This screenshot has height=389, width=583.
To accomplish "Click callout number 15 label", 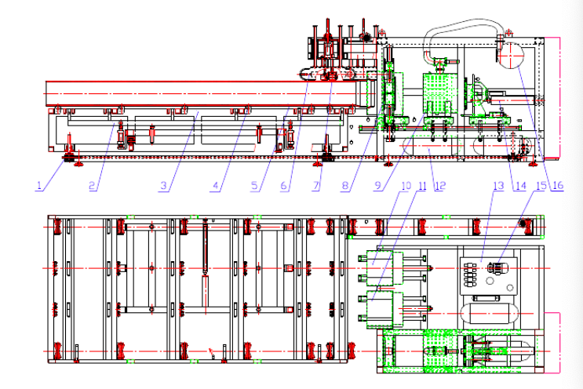I will [x=538, y=186].
